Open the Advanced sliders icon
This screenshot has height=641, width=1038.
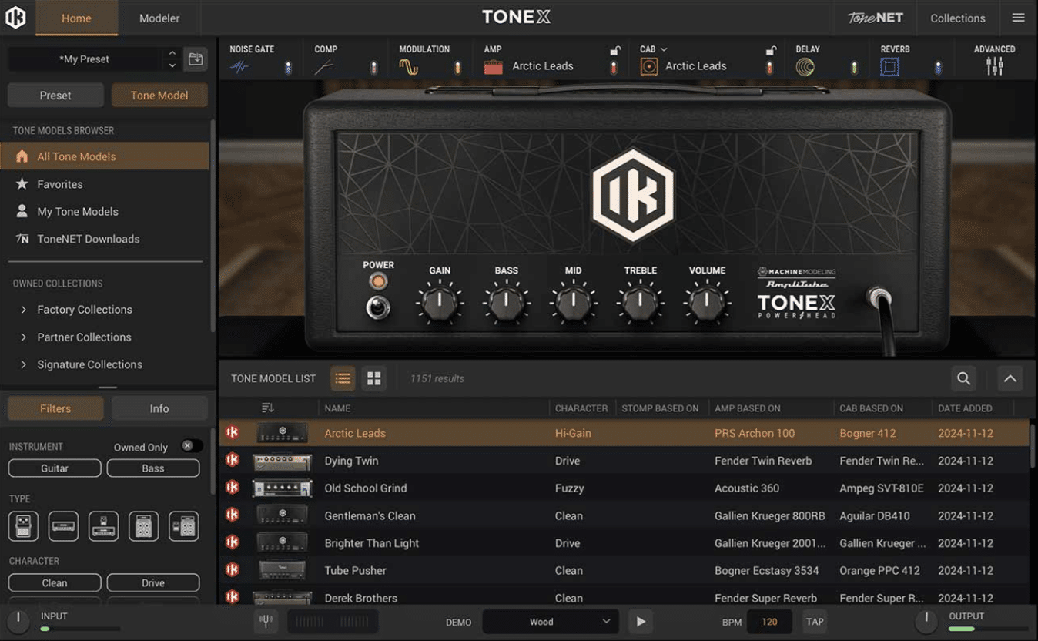point(995,66)
